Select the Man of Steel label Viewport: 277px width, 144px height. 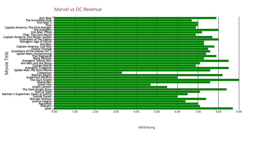point(43,92)
